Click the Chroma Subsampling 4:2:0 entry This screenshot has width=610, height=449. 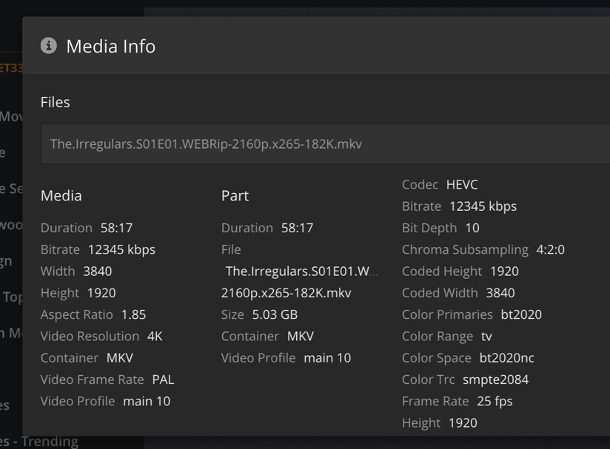click(x=483, y=249)
